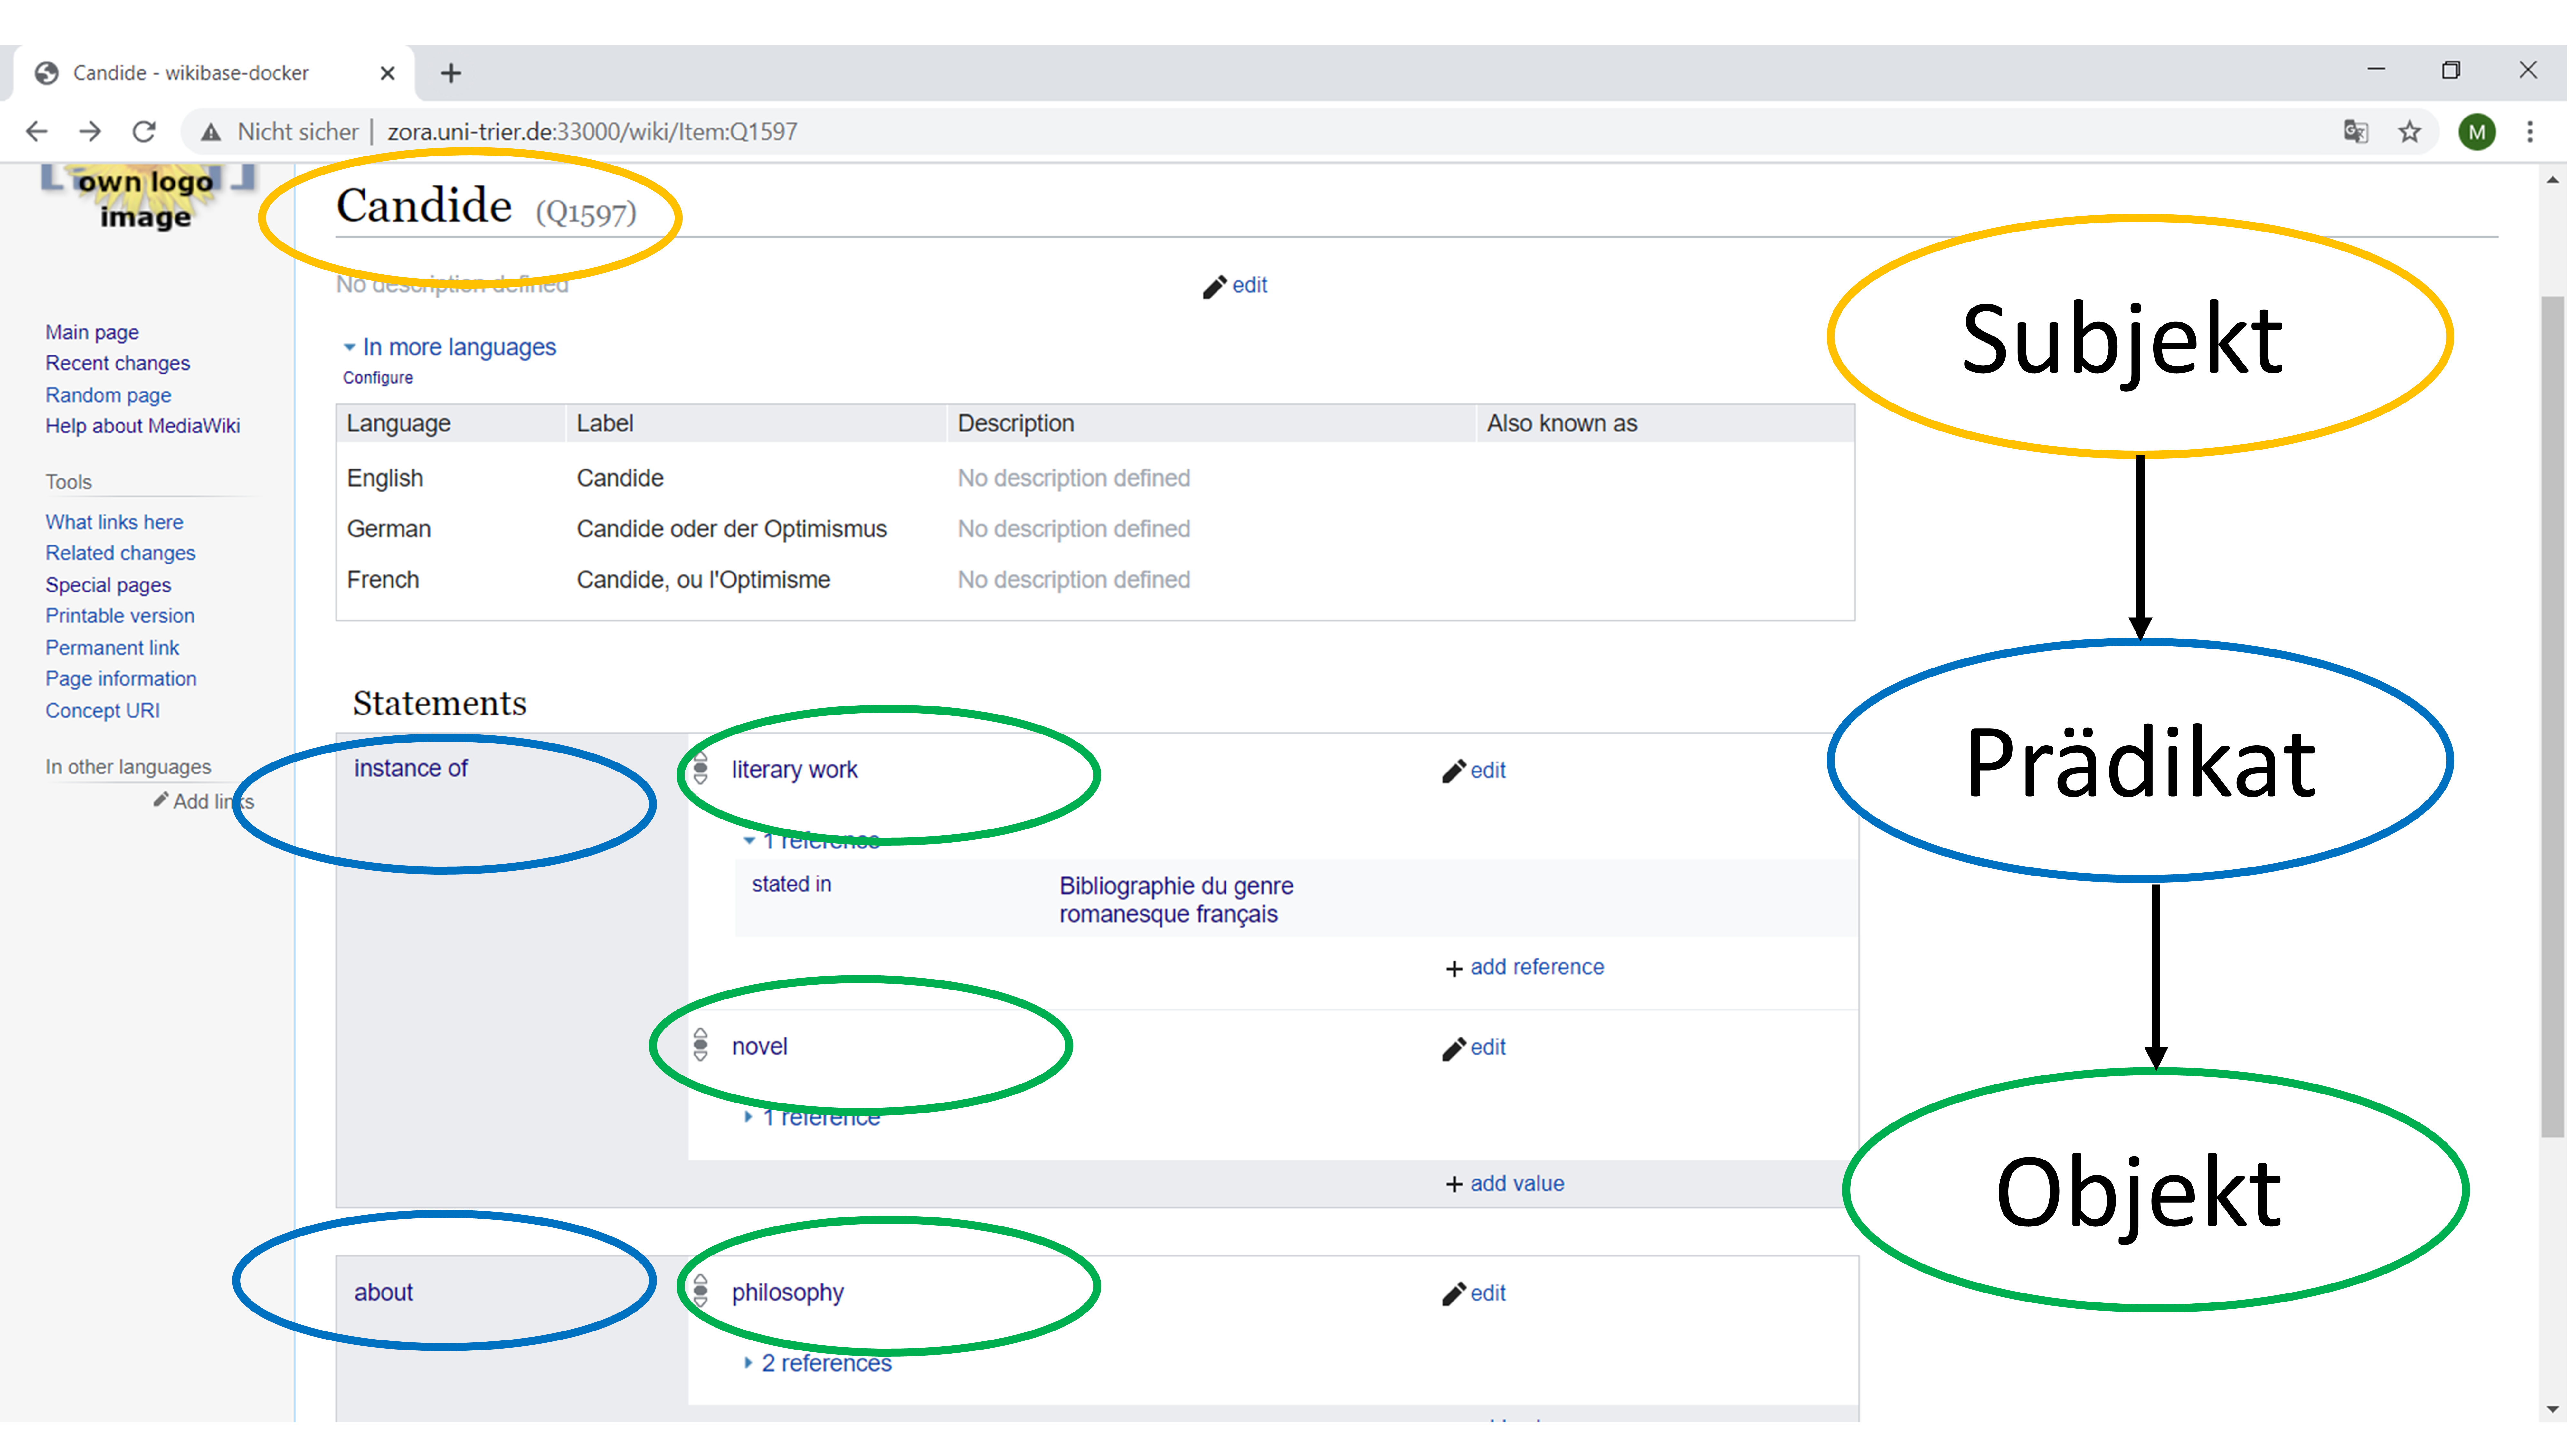Edit the philosophy statement
This screenshot has width=2576, height=1449.
tap(1474, 1294)
